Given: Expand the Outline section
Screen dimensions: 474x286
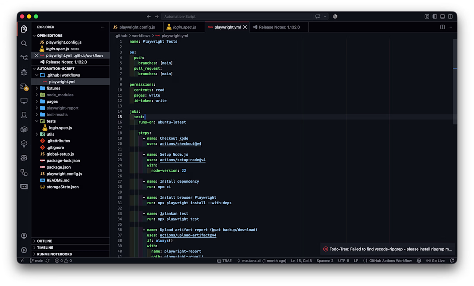Looking at the screenshot, I should (71, 241).
